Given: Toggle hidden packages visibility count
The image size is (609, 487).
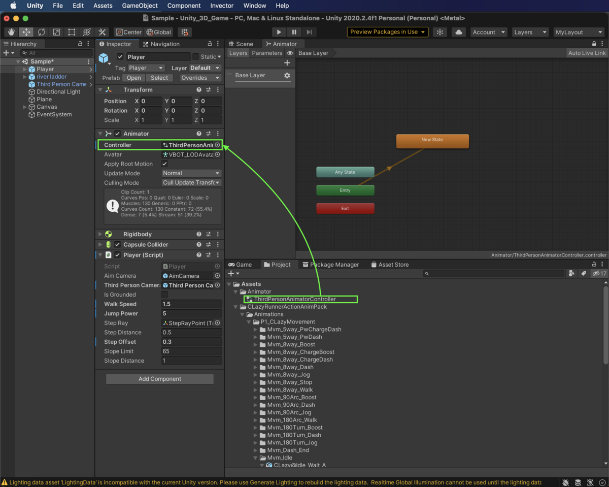Looking at the screenshot, I should tap(599, 273).
